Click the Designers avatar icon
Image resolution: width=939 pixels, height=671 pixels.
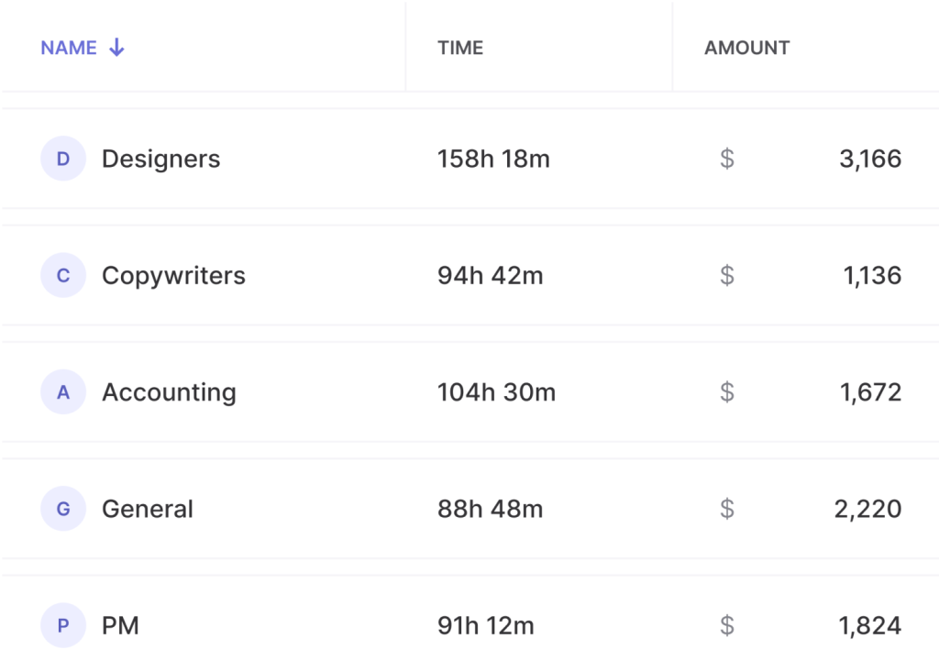coord(63,159)
